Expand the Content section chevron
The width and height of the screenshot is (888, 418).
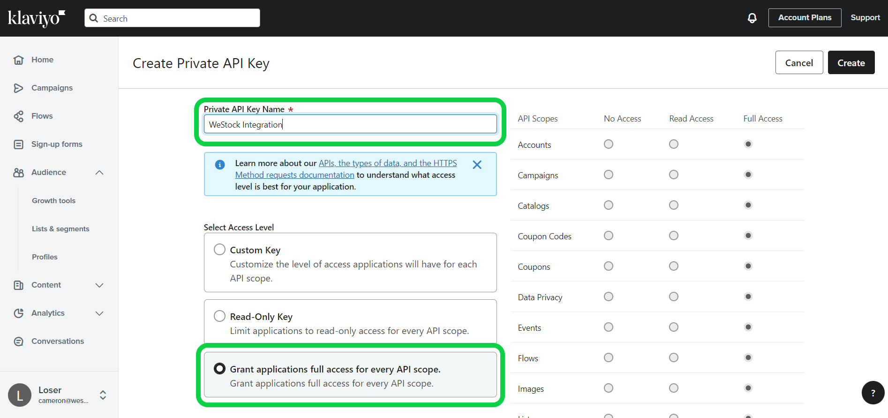99,285
